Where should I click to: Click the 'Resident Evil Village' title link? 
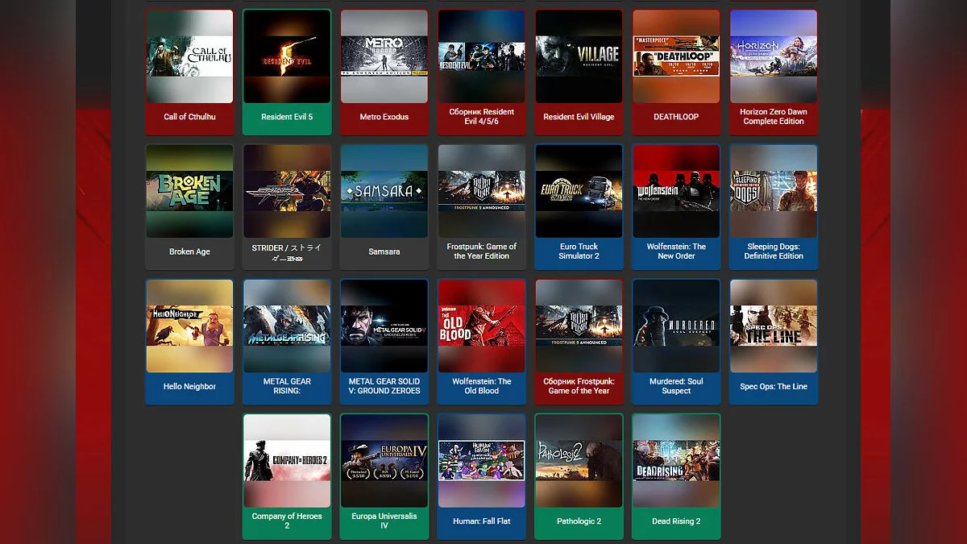coord(579,117)
